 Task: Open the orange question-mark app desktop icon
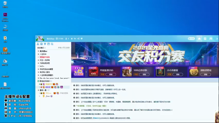tap(5, 51)
